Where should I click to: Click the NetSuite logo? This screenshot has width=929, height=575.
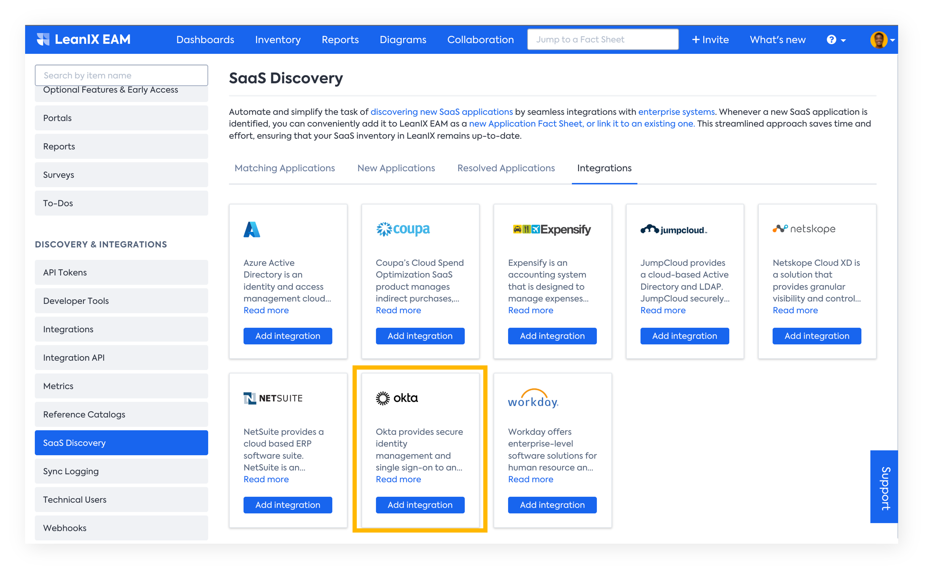[273, 398]
